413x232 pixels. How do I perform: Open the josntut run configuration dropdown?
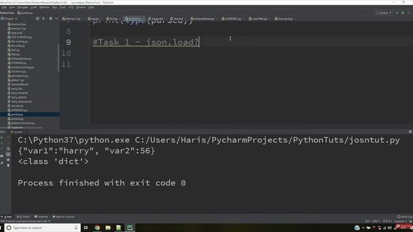click(383, 13)
